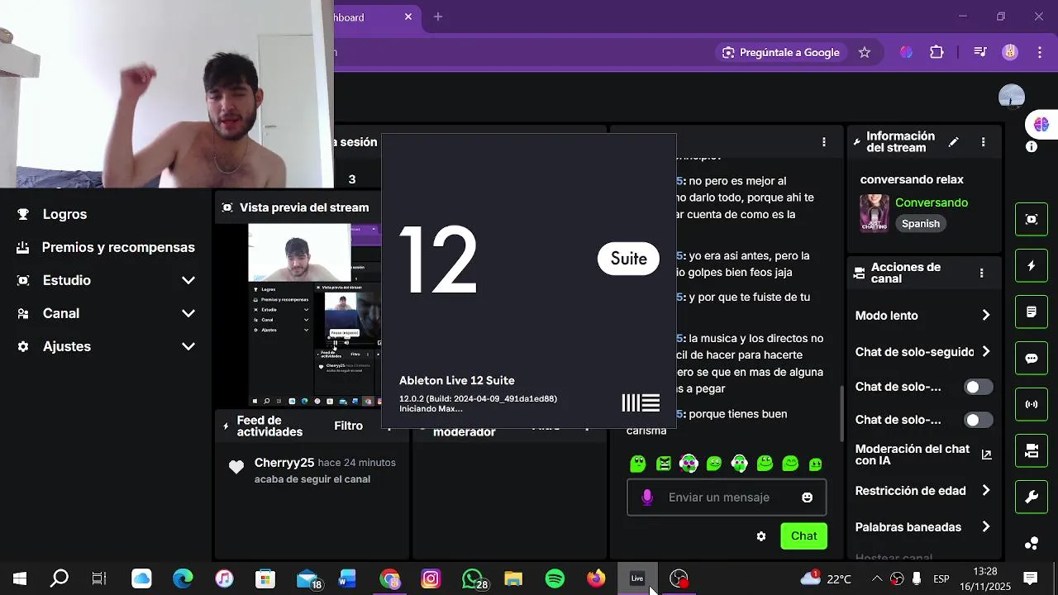1058x595 pixels.
Task: Click the Conversando category link
Action: [x=932, y=202]
